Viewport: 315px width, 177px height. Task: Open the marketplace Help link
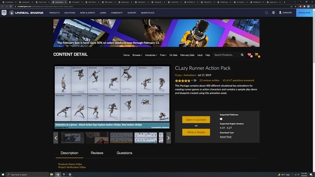point(208,55)
